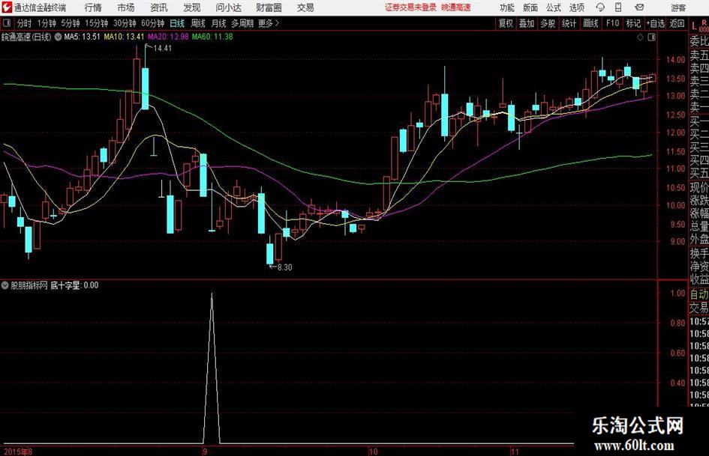The image size is (709, 456).
Task: Click the 14.41 high price marker
Action: [x=162, y=49]
